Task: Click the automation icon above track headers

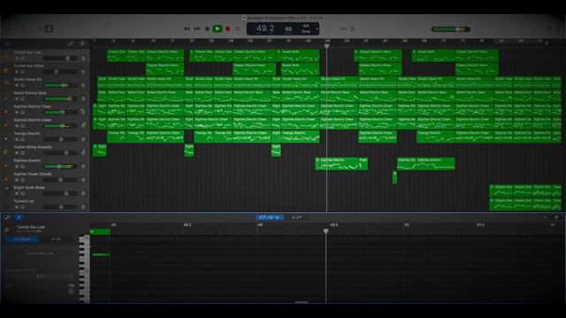Action: click(x=71, y=43)
